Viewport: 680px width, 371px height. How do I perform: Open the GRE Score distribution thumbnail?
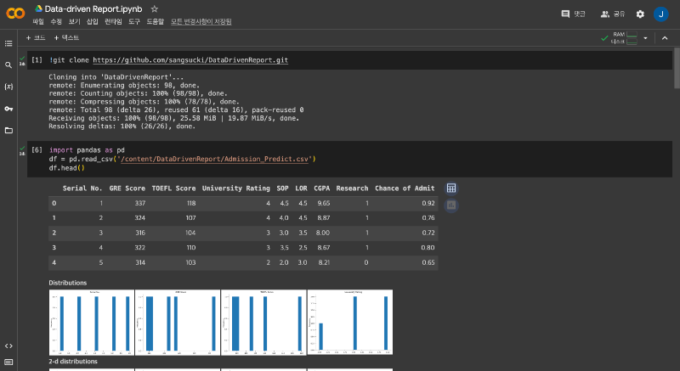(178, 323)
